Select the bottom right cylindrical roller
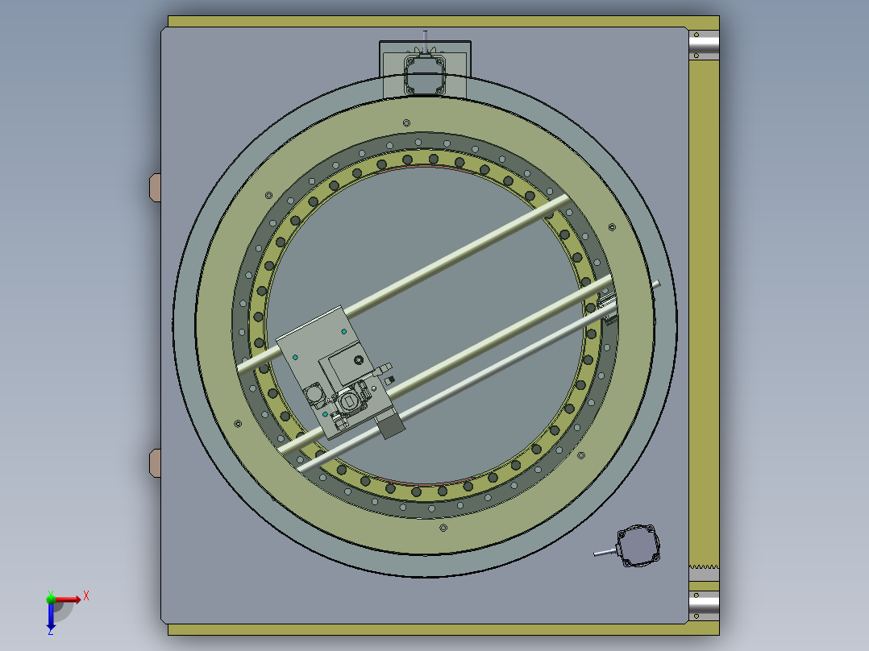869x651 pixels. pos(704,606)
